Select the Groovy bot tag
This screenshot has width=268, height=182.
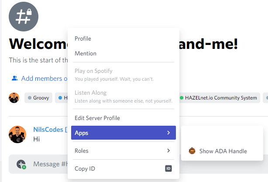(38, 98)
